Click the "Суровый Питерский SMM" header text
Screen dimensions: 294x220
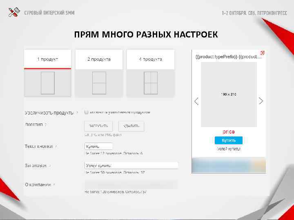[x=49, y=13]
